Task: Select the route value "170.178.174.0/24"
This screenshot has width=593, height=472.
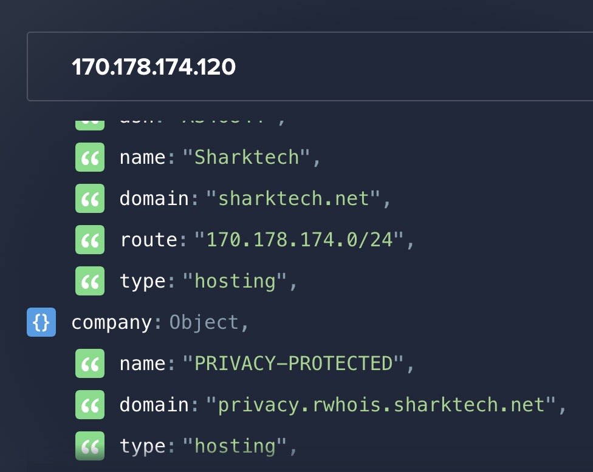Action: [x=298, y=240]
